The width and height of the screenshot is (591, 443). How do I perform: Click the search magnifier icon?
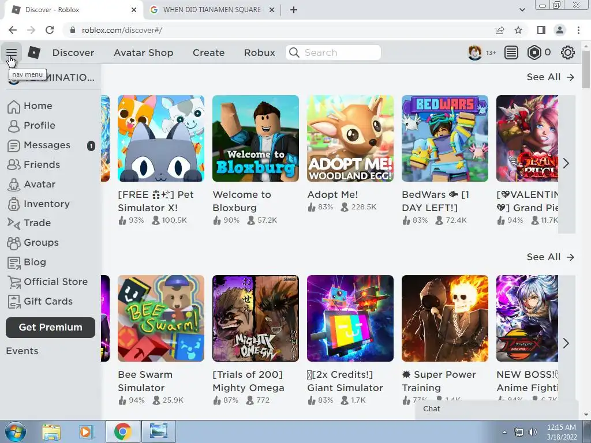point(294,52)
